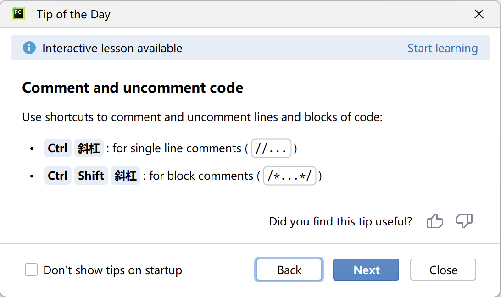Dismiss the dialog with the X button

pos(479,14)
